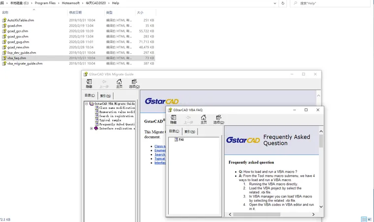Open Interfac link in Migrate Guide page
This screenshot has height=222, width=374.
(x=160, y=163)
